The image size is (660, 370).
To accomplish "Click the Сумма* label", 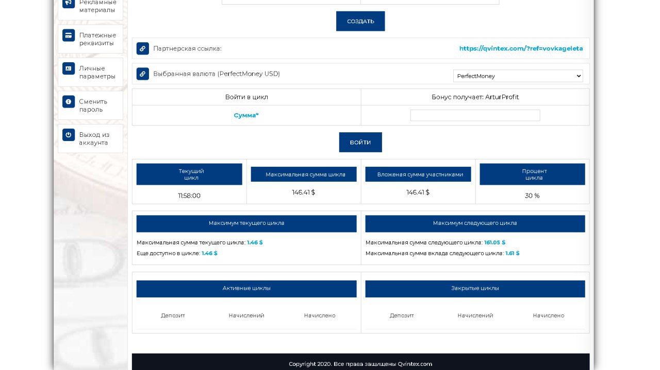I will click(x=246, y=115).
